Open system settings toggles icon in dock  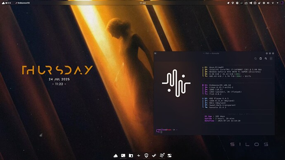[x=169, y=155]
